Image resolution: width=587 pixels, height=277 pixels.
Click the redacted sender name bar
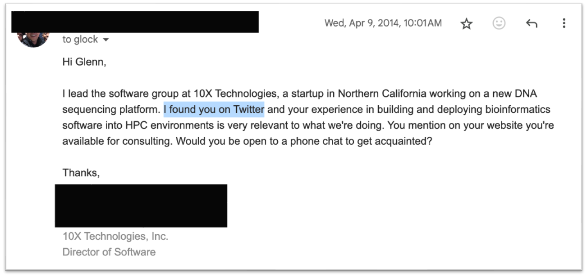(x=135, y=22)
